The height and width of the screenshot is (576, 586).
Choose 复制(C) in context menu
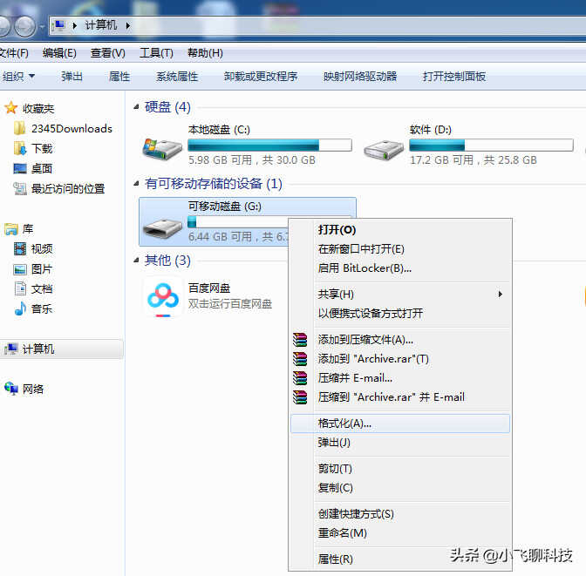400,488
